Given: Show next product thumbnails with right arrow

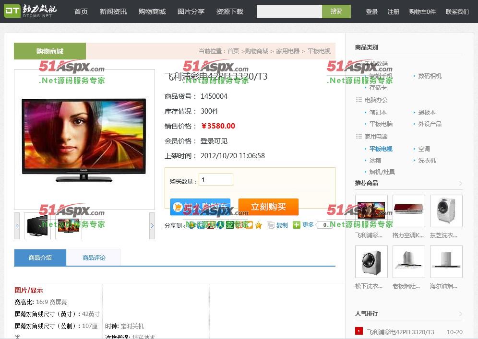Looking at the screenshot, I should coord(152,226).
